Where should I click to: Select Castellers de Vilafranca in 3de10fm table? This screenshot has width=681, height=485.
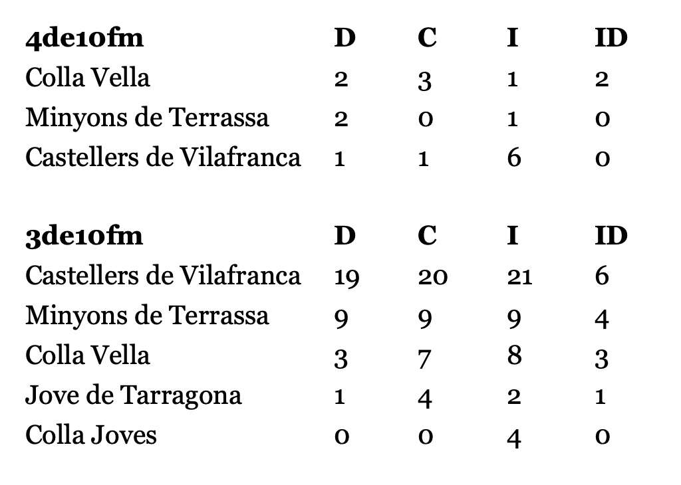(163, 276)
